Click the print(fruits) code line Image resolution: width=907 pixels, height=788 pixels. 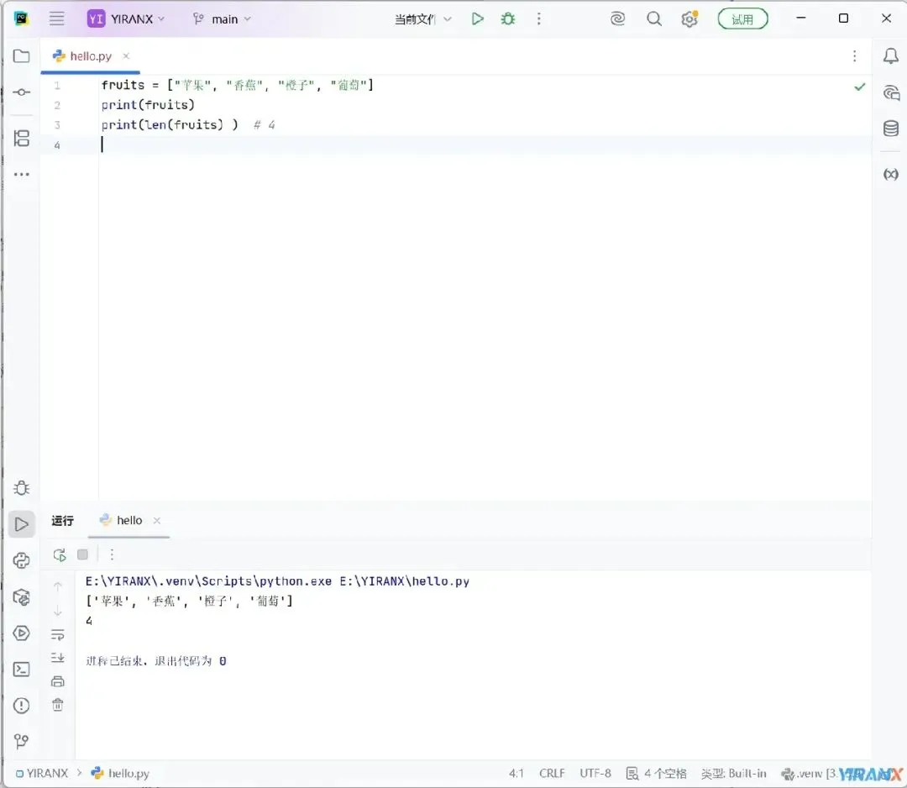(x=148, y=105)
